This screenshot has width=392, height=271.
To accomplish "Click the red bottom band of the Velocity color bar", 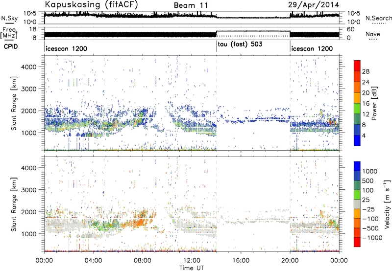I will click(x=357, y=242).
